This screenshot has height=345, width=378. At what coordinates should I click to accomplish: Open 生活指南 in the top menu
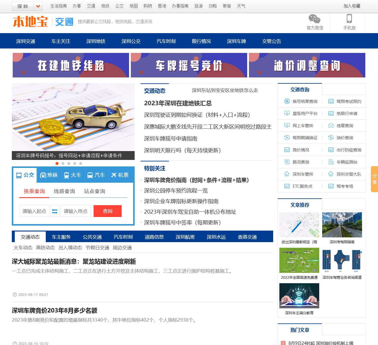pyautogui.click(x=58, y=6)
